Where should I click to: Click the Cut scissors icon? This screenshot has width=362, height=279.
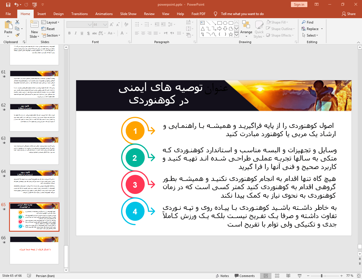point(17,22)
